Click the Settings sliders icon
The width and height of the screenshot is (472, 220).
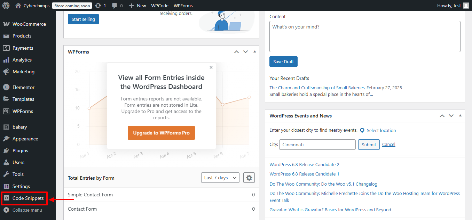click(x=6, y=186)
